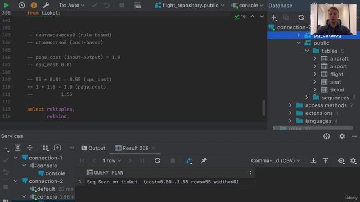Screen dimensions: 360x202
Task: Click the more tools chevron in Services toolbar
Action: [x=72, y=148]
